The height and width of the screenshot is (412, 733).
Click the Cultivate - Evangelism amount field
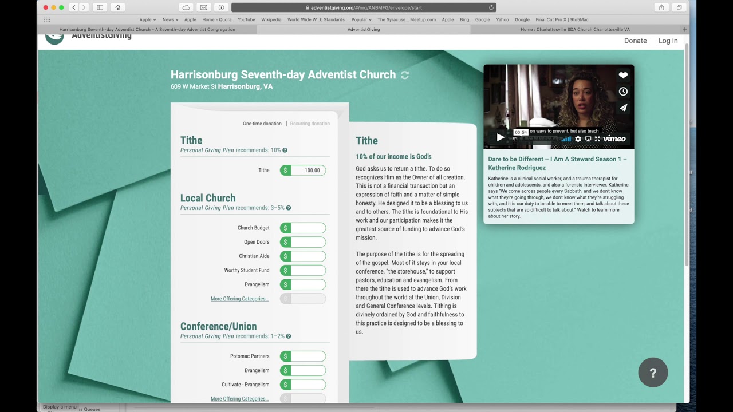click(x=303, y=385)
